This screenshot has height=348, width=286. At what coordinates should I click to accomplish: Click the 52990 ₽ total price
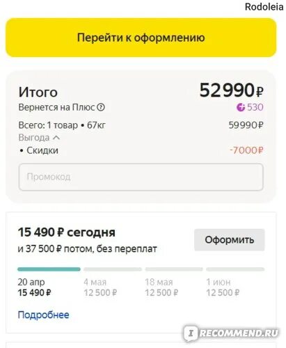point(231,90)
